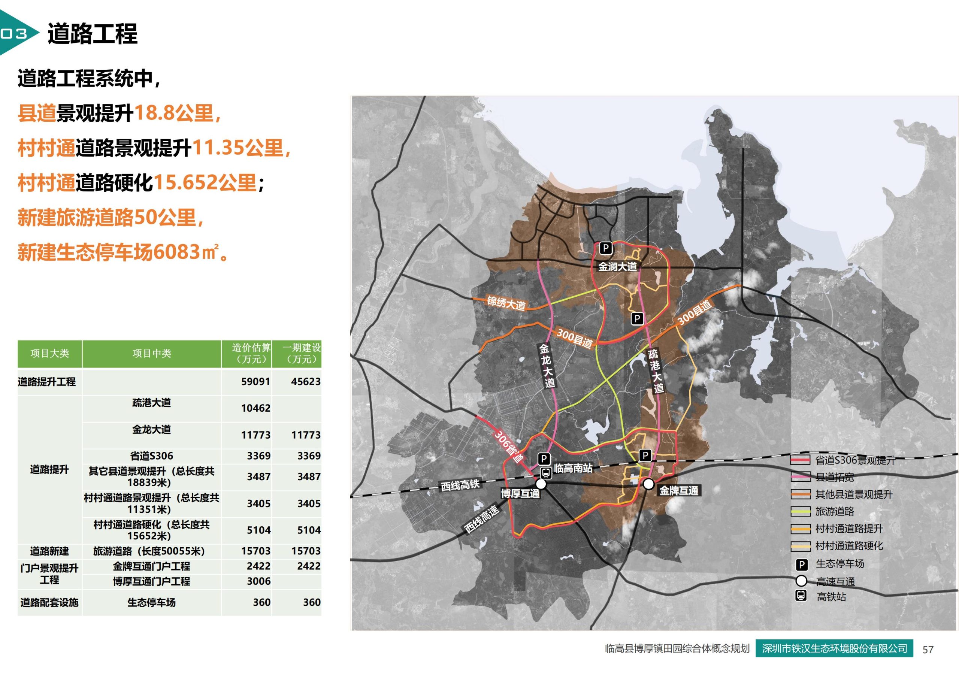
Task: Click the 生态停车场 parking icon in legend
Action: (801, 565)
